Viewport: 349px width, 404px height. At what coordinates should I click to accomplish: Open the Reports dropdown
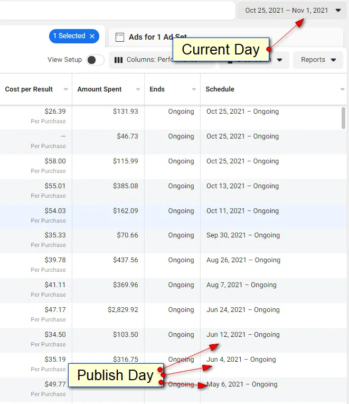(x=318, y=60)
